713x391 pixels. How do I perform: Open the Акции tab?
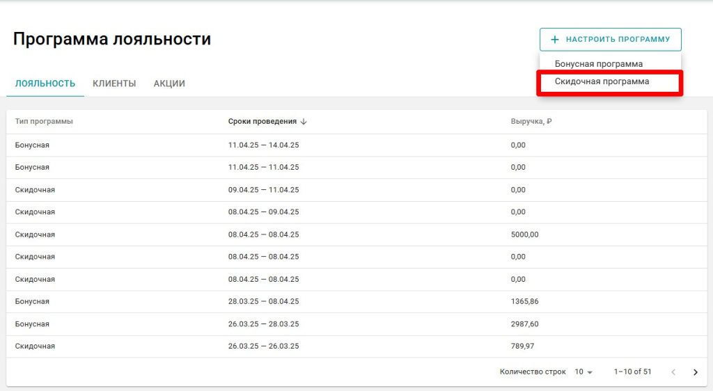[169, 83]
